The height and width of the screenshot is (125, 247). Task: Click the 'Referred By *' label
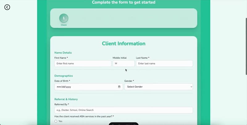coord(61,104)
